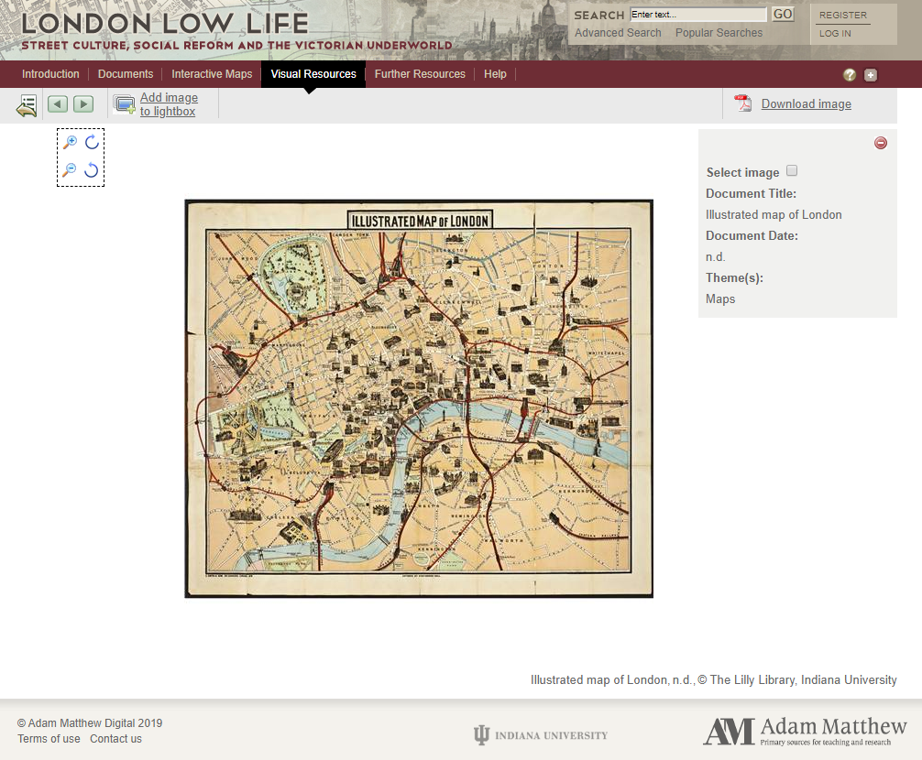Go to the next image arrow
The width and height of the screenshot is (922, 760).
[83, 104]
